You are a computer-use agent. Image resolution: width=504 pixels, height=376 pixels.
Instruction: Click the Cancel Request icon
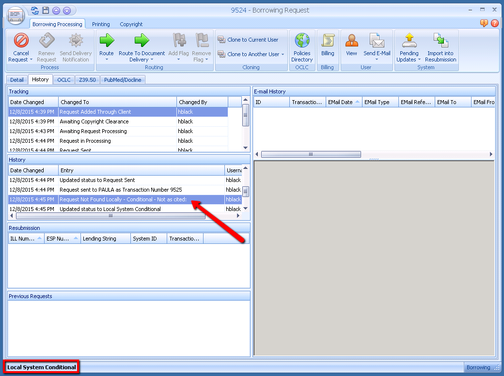coord(21,41)
